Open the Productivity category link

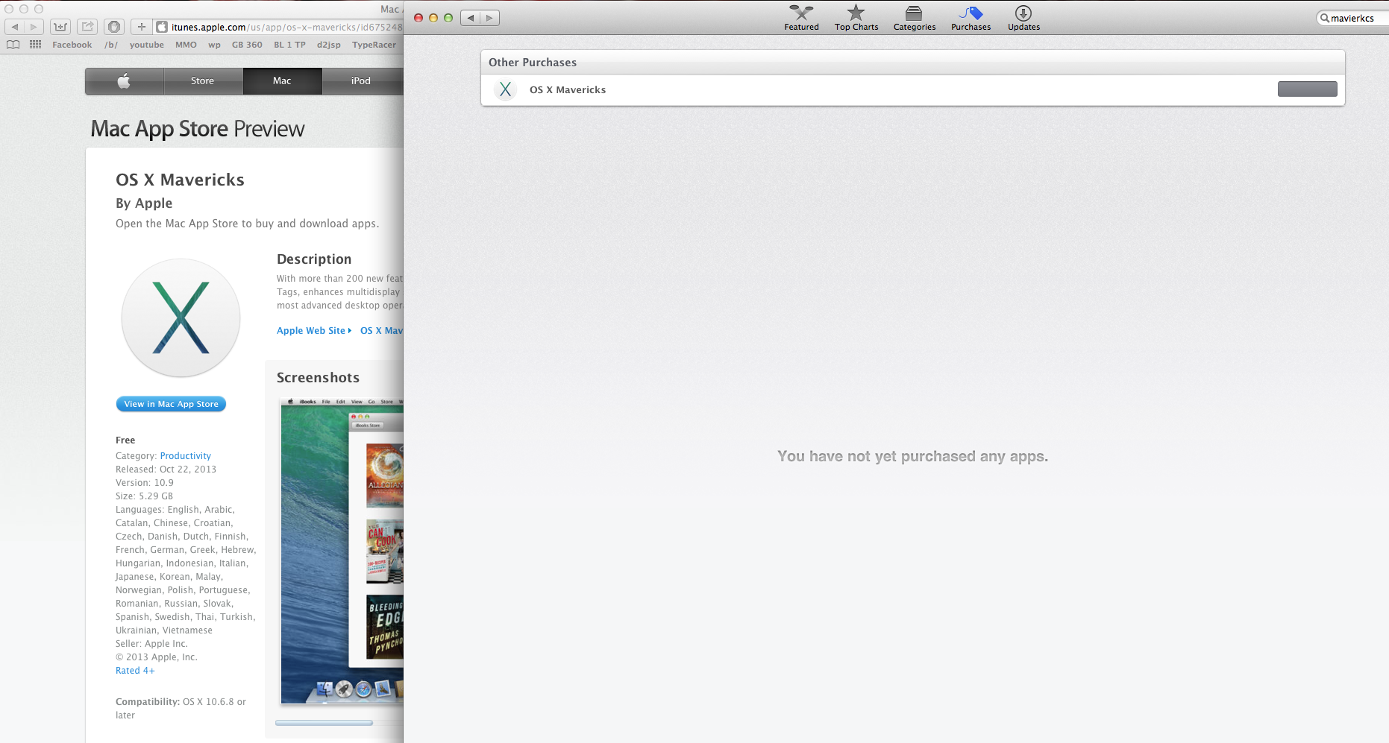pos(186,456)
